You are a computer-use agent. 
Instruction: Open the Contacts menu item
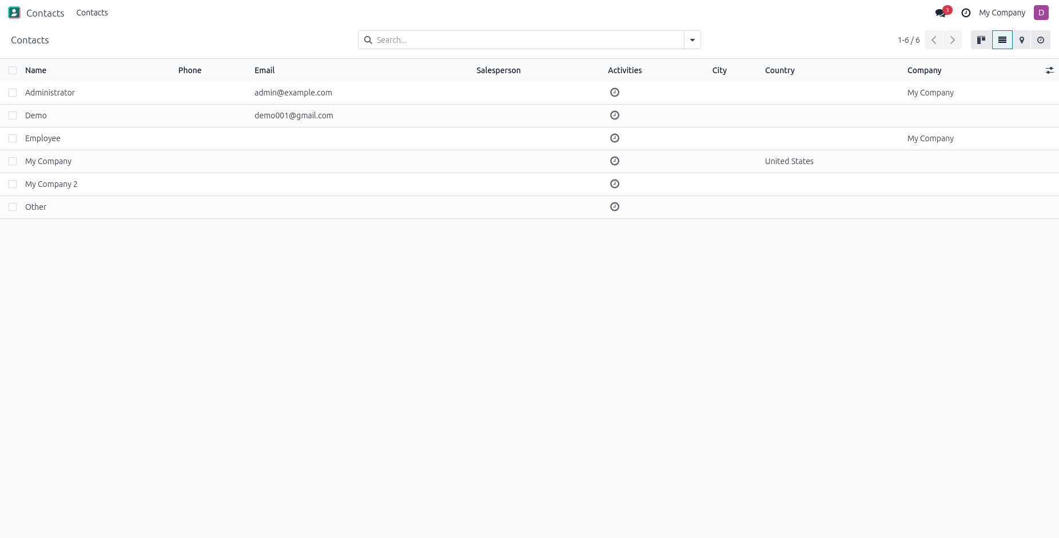click(92, 13)
